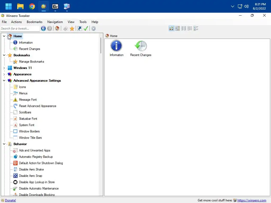Collapse Advanced Appearance Settings node
The width and height of the screenshot is (271, 203).
coord(4,81)
